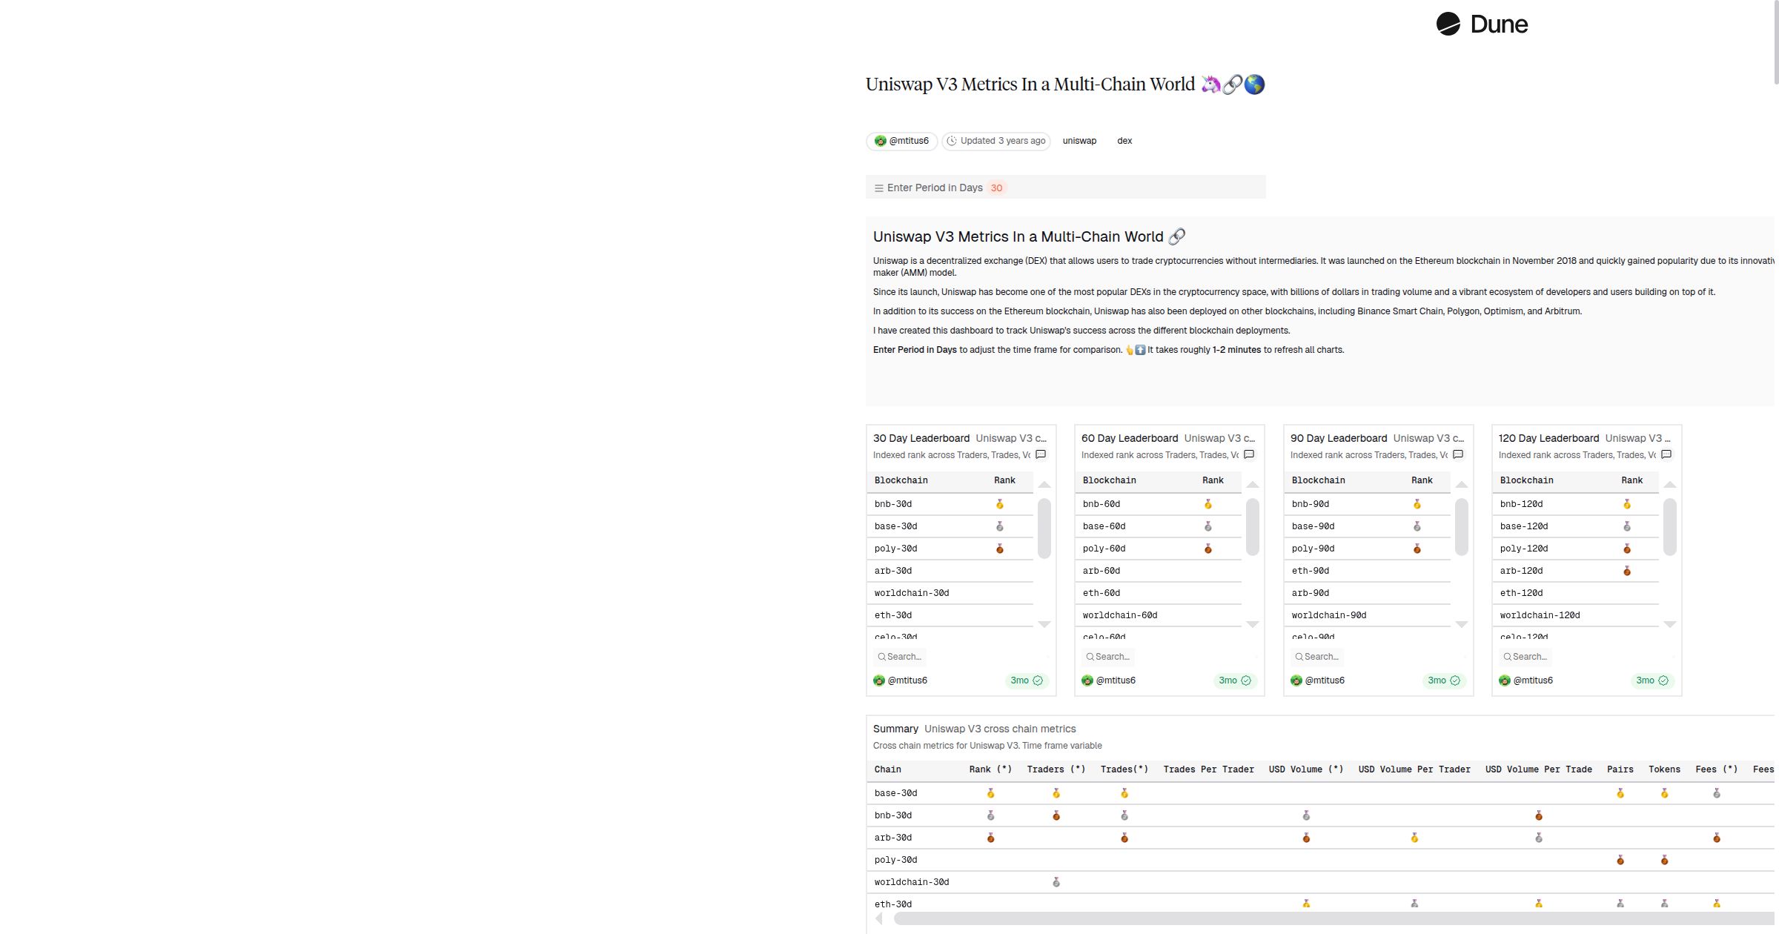Open comments on the 90 Day Leaderboard
Viewport: 1779px width, 934px height.
tap(1458, 454)
